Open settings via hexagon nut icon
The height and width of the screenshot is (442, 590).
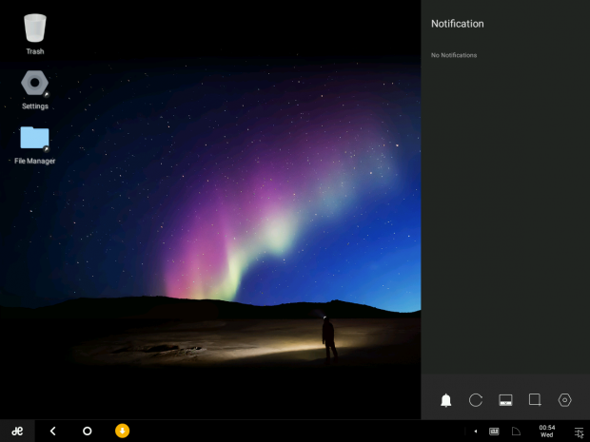564,400
